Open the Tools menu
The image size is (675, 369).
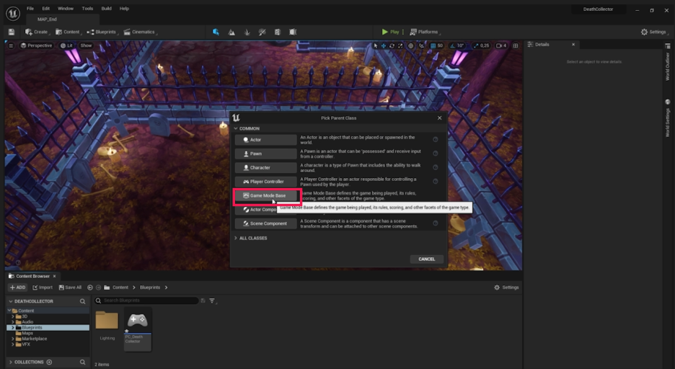tap(87, 9)
